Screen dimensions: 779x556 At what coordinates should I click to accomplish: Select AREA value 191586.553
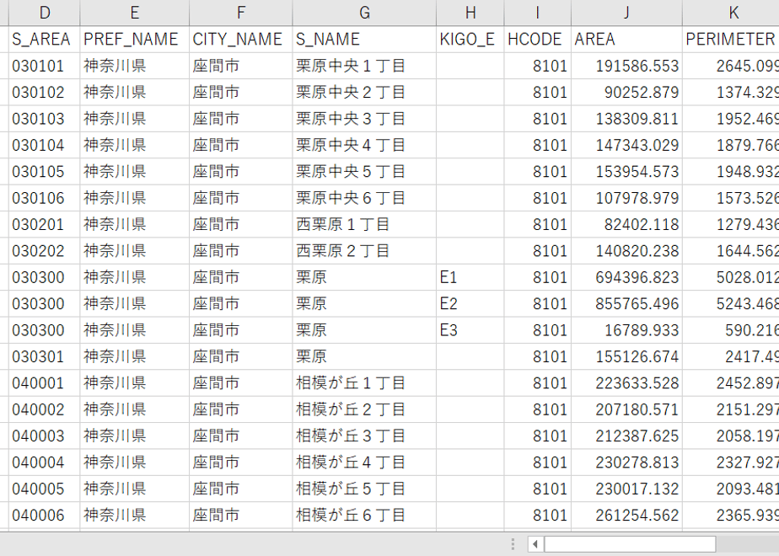[x=627, y=66]
